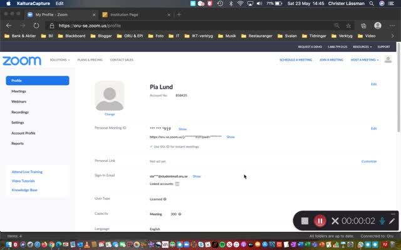The width and height of the screenshot is (401, 250).
Task: Open the browser profile avatar icon
Action: point(378,26)
